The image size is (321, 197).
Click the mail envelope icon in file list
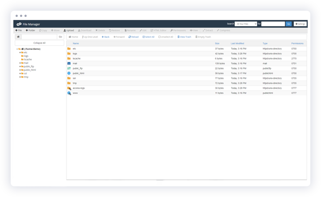coord(69,63)
